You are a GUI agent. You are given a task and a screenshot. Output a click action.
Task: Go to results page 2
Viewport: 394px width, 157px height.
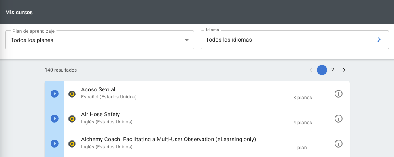[x=333, y=70]
